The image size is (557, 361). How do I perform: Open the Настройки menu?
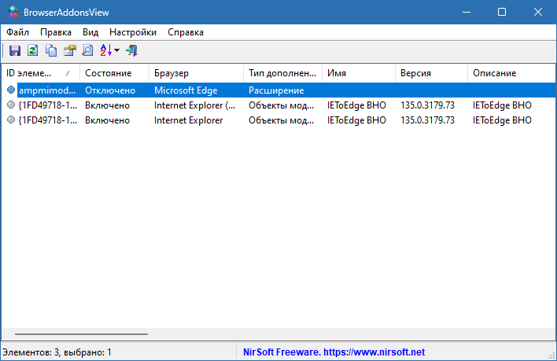pos(133,32)
